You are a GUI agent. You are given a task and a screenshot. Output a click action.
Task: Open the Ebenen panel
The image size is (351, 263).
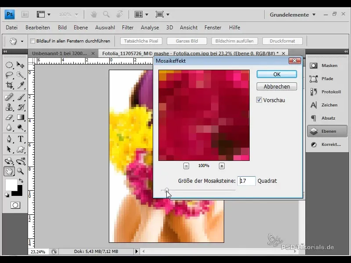[327, 131]
